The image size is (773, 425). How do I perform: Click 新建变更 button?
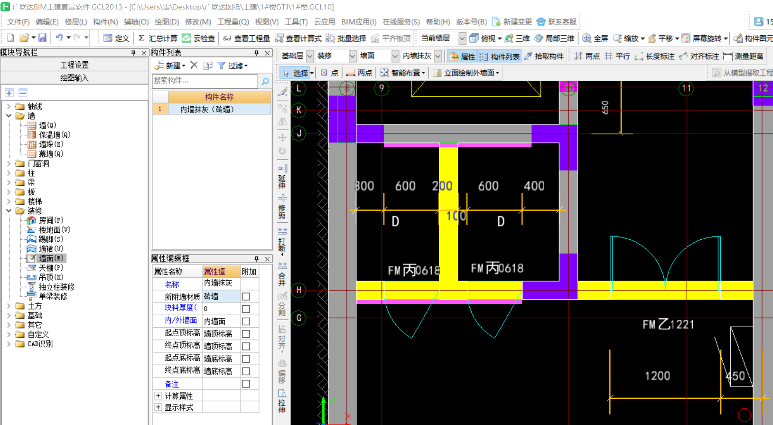point(512,22)
